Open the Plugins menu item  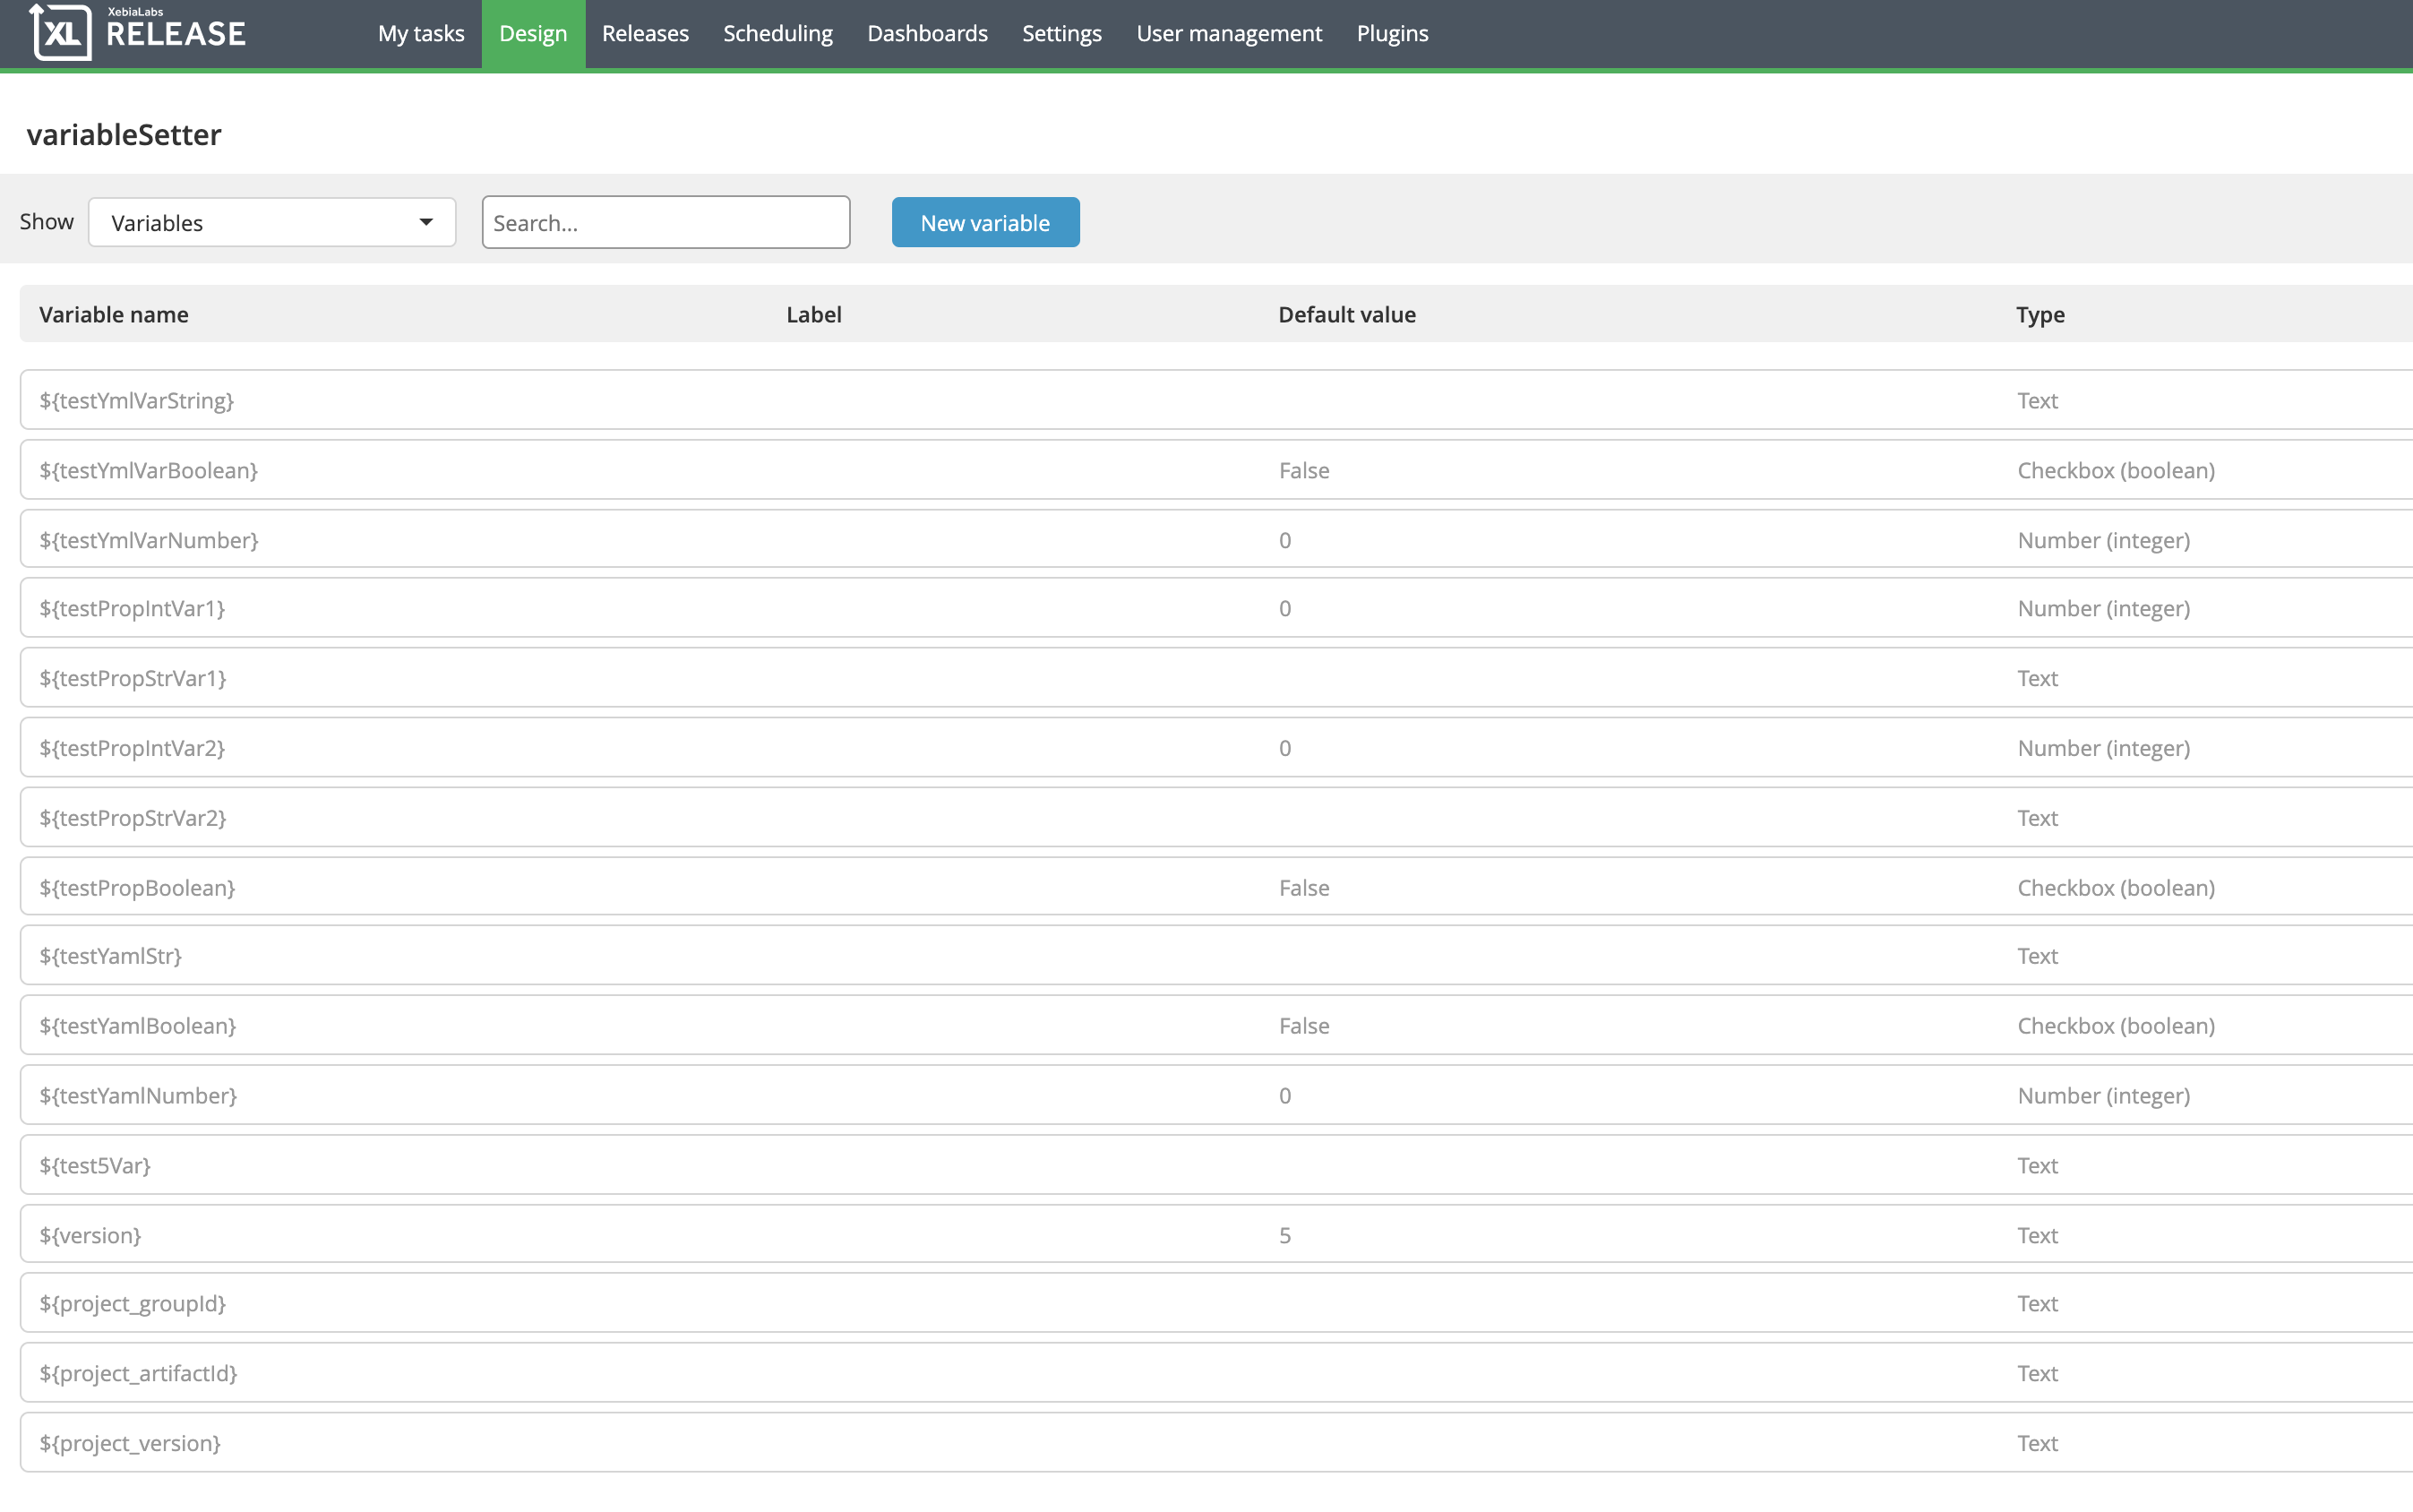tap(1391, 34)
